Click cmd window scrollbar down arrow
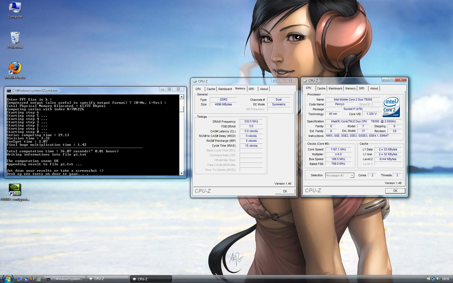 click(182, 173)
